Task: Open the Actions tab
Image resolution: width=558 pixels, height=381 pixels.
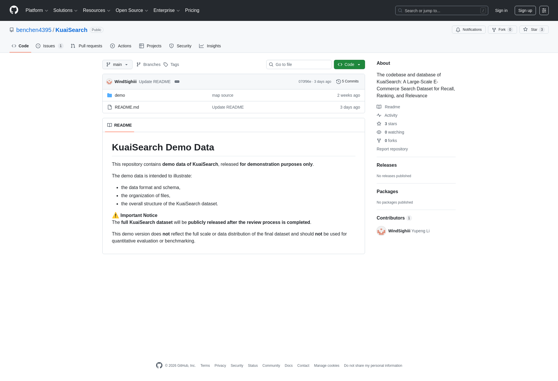Action: (x=121, y=46)
